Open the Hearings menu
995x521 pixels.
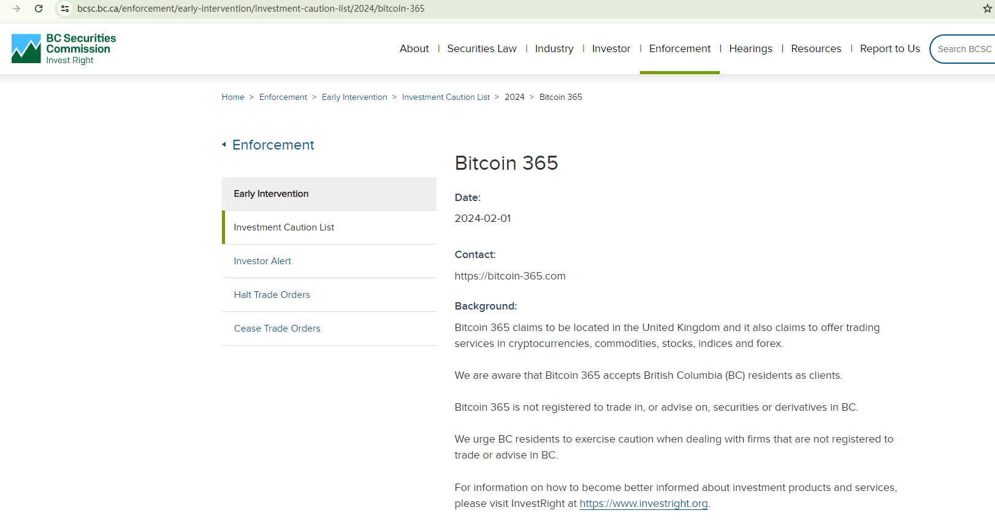pyautogui.click(x=751, y=48)
